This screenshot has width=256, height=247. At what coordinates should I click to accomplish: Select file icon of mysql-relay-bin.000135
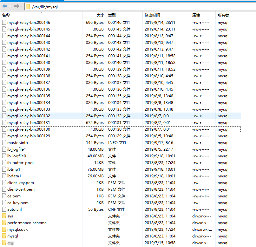[4, 96]
